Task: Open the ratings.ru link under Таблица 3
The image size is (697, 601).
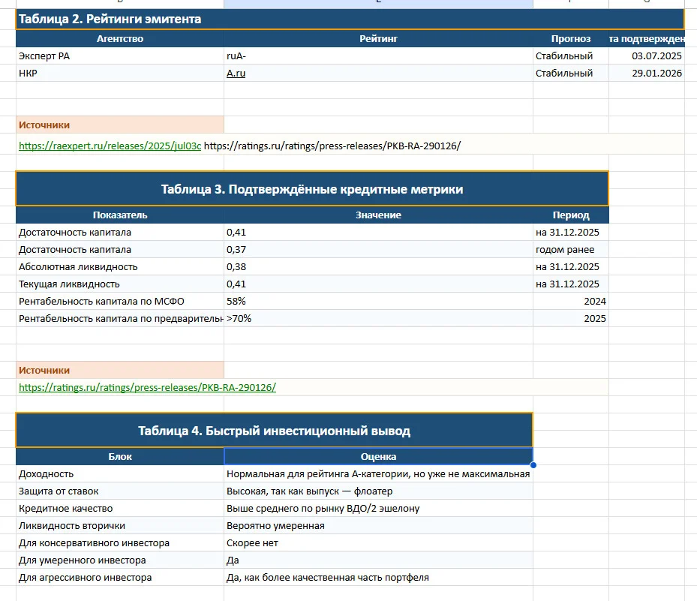Action: (x=147, y=387)
